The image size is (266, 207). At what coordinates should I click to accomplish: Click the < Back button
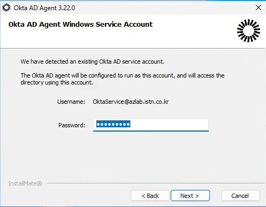(x=150, y=196)
